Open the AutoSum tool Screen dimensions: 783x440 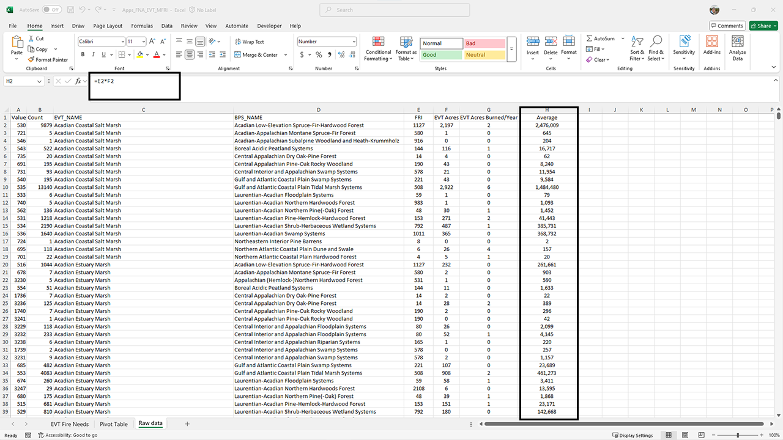(603, 38)
